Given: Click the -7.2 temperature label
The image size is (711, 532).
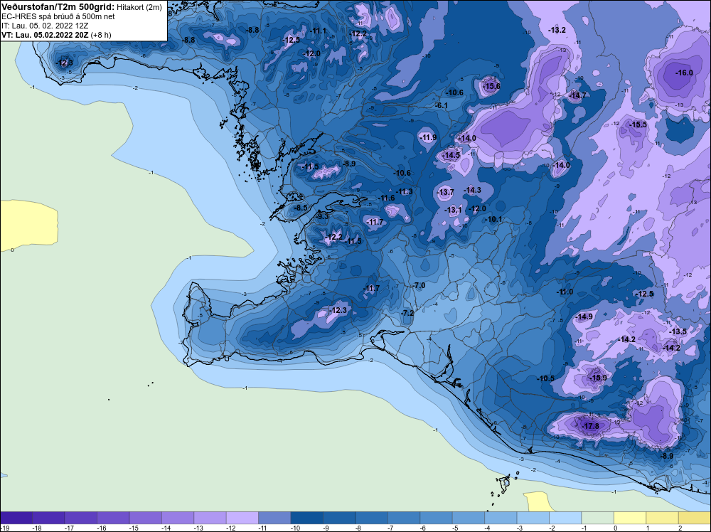Looking at the screenshot, I should (x=407, y=314).
